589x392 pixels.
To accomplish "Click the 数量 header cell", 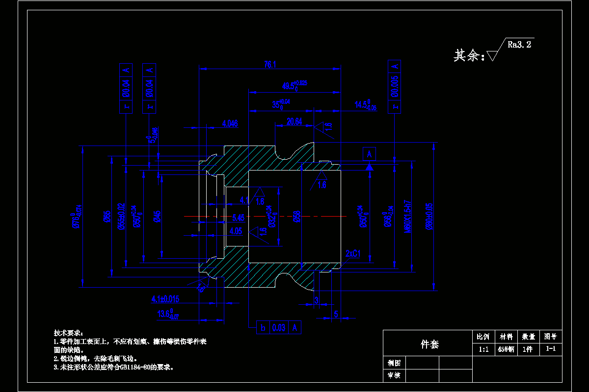I will tap(528, 337).
